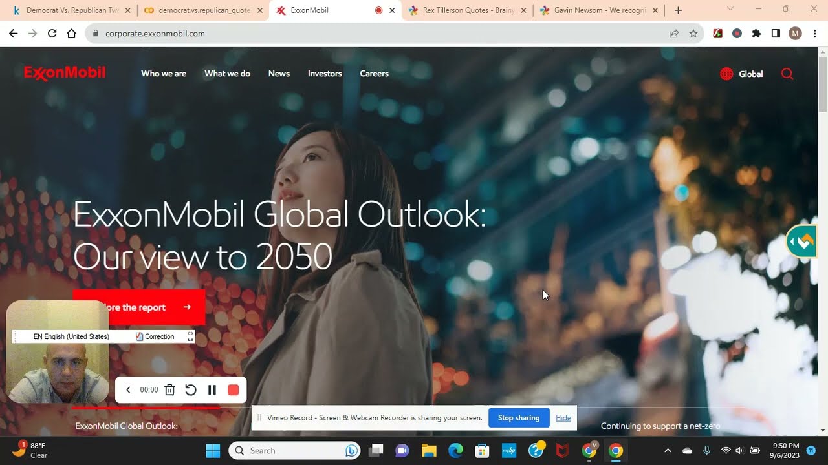828x465 pixels.
Task: Click the Stop sharing button
Action: tap(519, 418)
